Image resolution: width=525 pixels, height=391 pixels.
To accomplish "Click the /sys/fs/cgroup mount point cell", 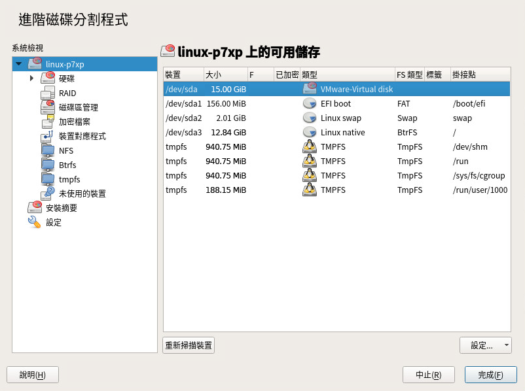I will point(479,175).
